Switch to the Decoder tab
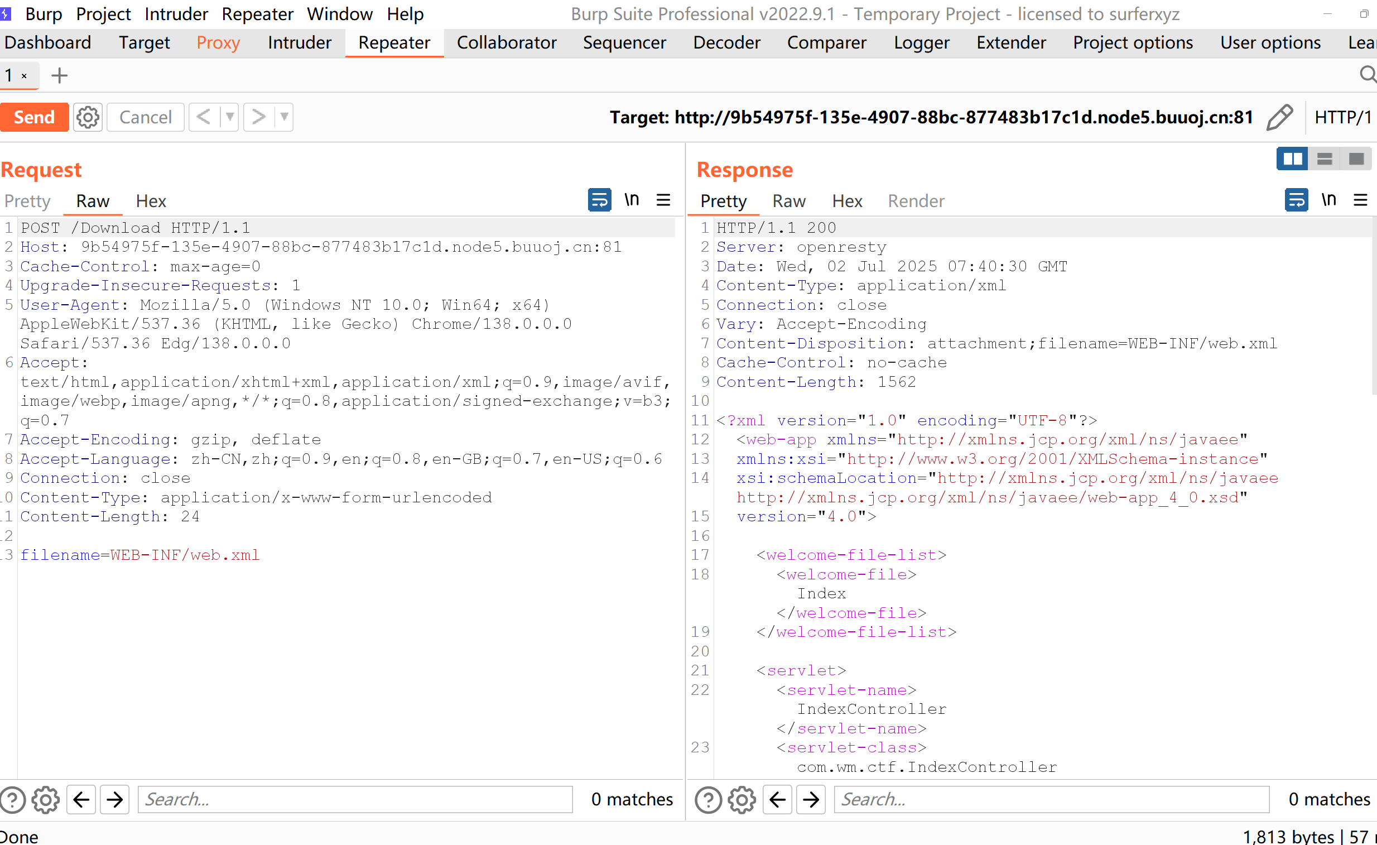The height and width of the screenshot is (845, 1377). coord(726,43)
